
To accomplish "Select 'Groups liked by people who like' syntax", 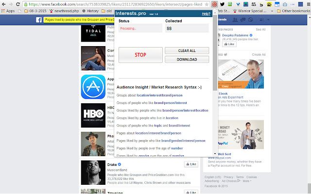I will (162, 110).
